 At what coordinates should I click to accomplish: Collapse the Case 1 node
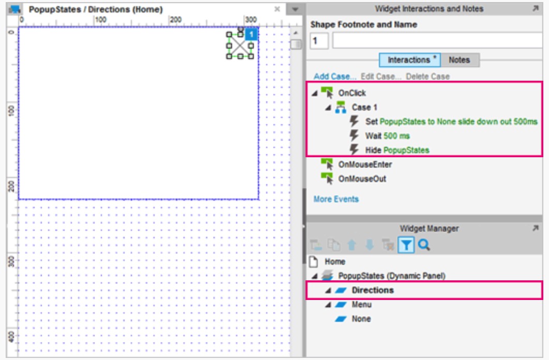328,108
